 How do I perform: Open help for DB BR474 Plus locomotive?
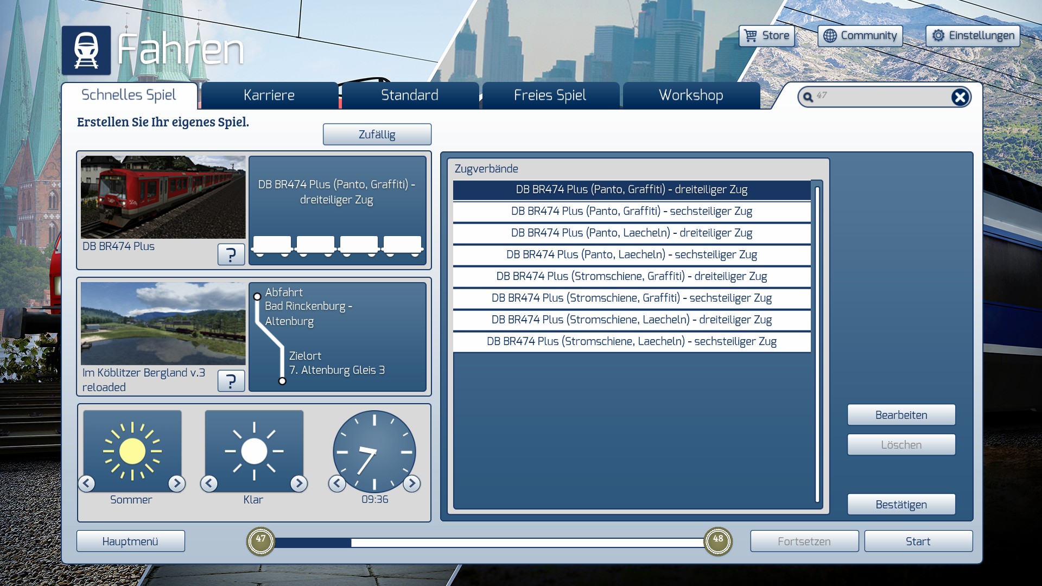coord(231,254)
